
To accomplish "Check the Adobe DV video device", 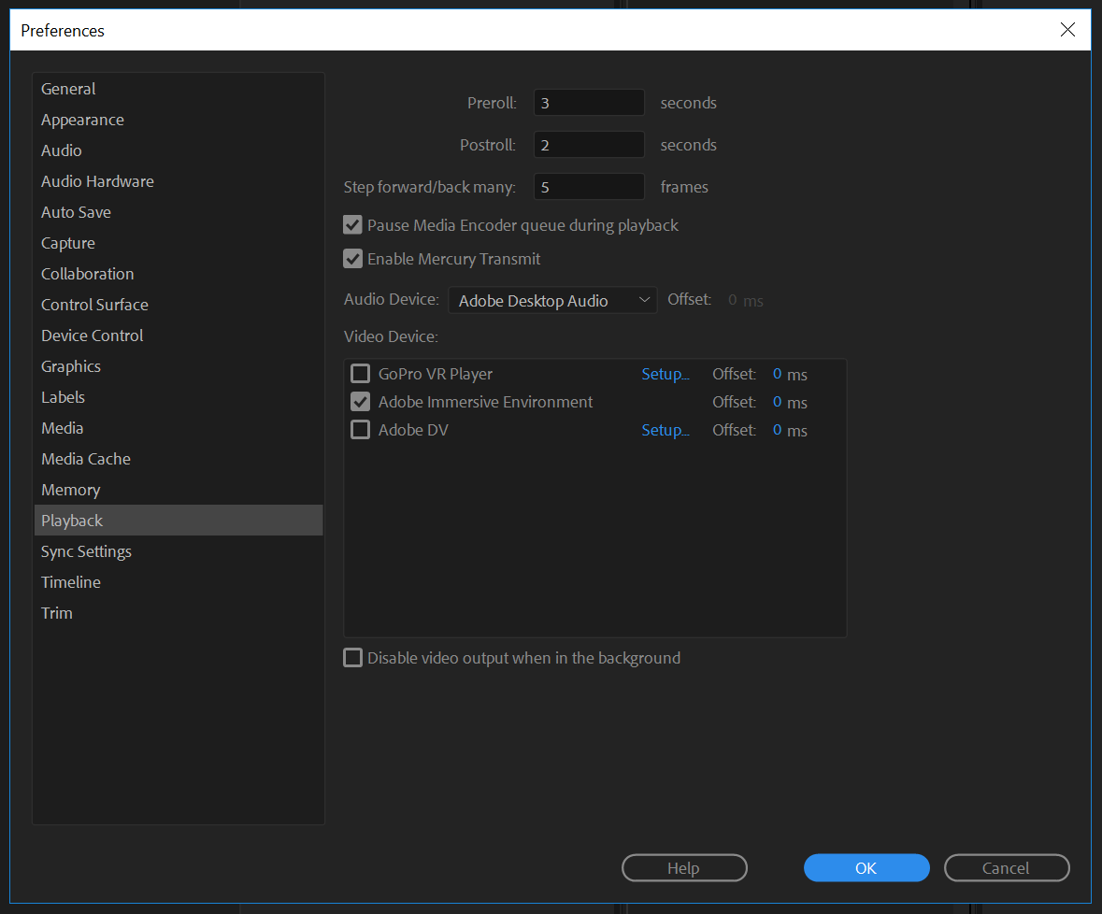I will (x=360, y=430).
